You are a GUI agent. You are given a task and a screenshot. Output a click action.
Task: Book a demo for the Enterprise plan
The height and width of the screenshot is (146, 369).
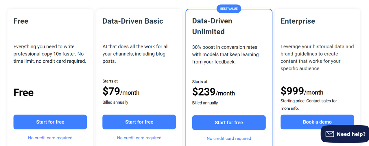pyautogui.click(x=317, y=122)
